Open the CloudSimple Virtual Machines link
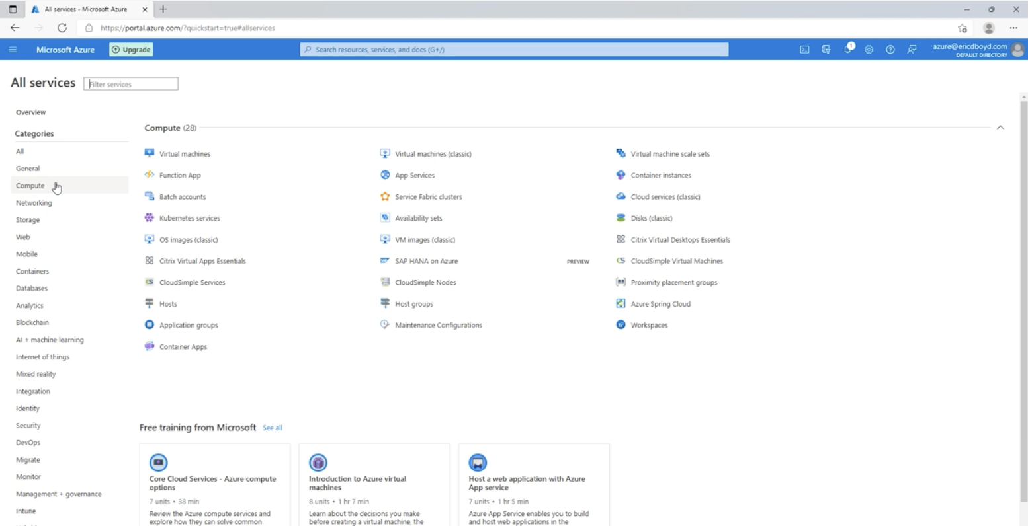The height and width of the screenshot is (526, 1028). pos(677,261)
